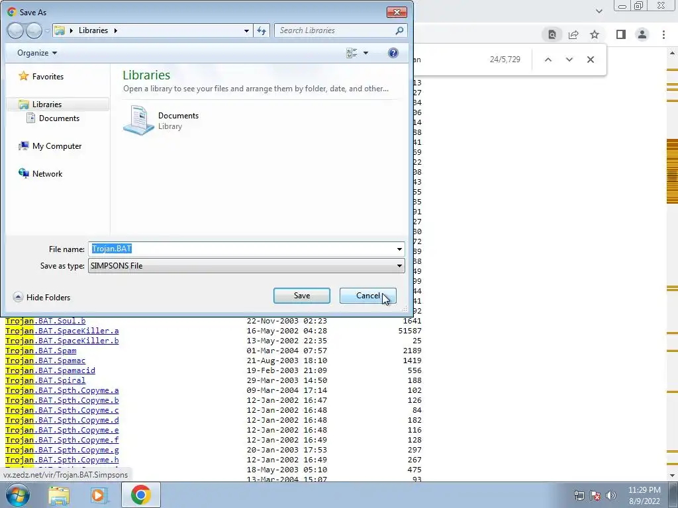Expand the File name dropdown arrow
Screen dimensions: 678x508
pyautogui.click(x=399, y=249)
